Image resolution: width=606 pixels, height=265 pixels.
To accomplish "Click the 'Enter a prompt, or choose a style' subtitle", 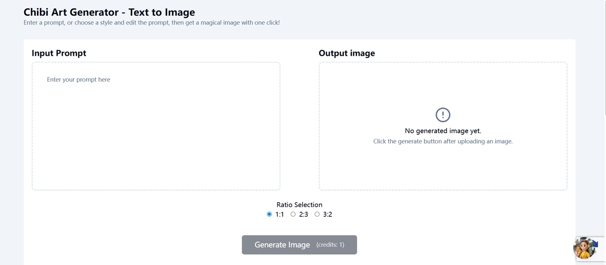I will [x=151, y=22].
